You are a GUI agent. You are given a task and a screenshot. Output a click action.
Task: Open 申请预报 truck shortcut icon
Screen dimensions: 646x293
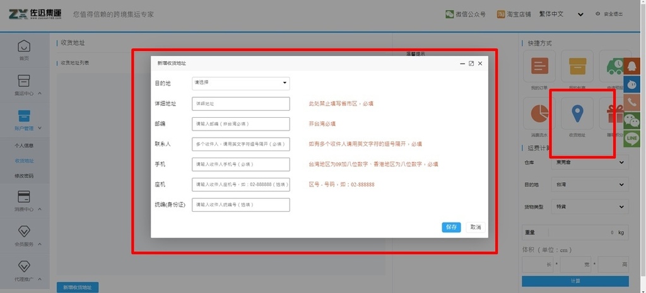coord(614,66)
